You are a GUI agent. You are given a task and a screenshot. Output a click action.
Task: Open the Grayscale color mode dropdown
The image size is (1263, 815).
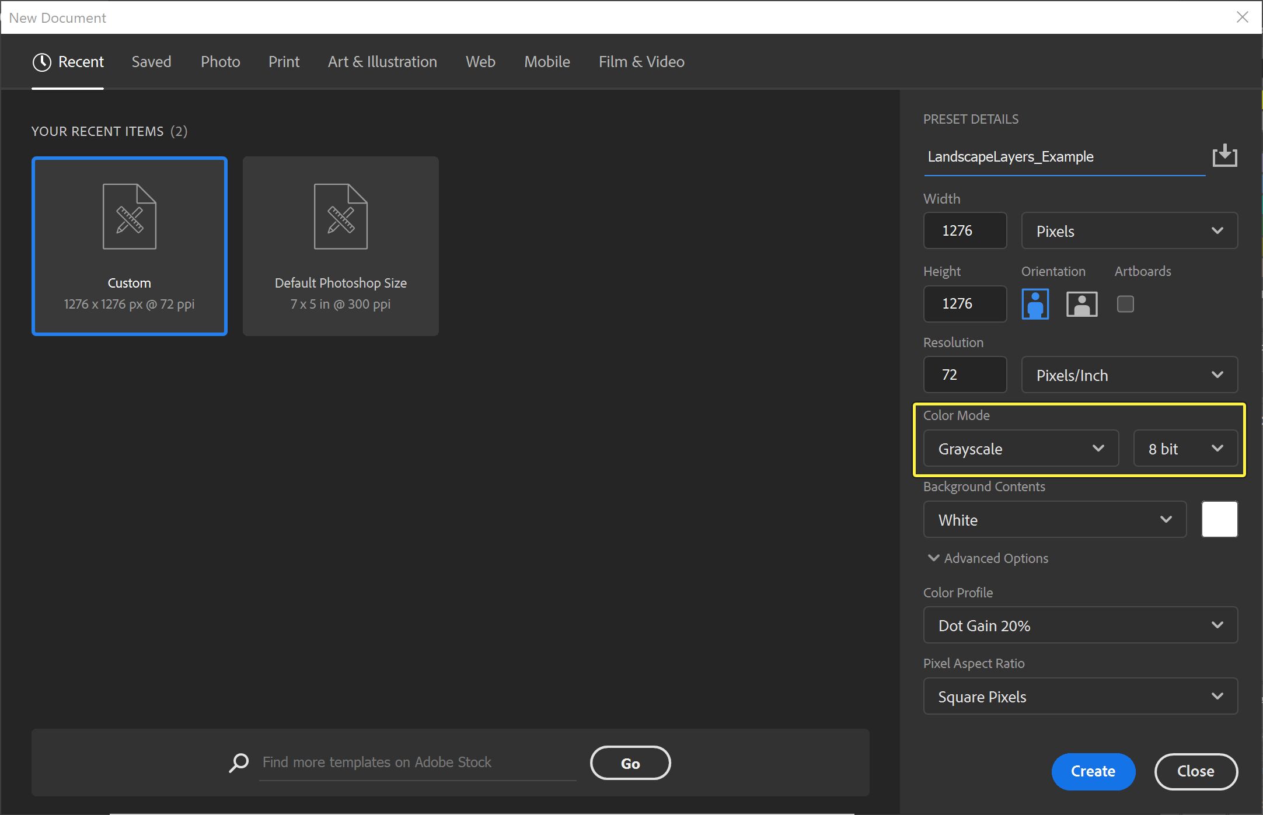pyautogui.click(x=1020, y=448)
